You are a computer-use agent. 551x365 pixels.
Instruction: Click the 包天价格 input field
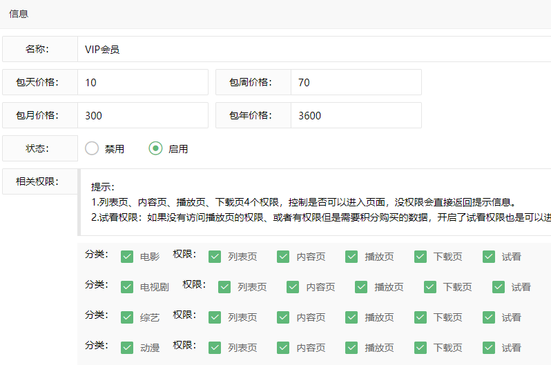[x=142, y=82]
